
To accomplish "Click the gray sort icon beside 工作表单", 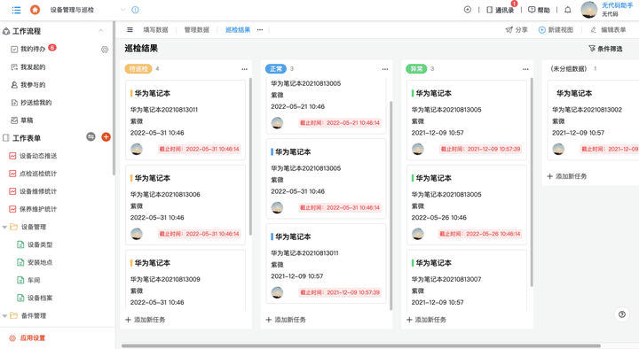I will (x=91, y=136).
